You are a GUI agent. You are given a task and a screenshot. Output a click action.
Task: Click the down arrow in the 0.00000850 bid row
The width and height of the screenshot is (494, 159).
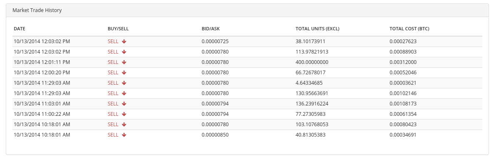click(x=124, y=135)
